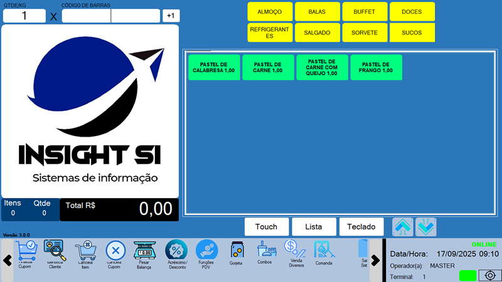Click the Cancela Cupom X icon
502x282 pixels.
115,252
